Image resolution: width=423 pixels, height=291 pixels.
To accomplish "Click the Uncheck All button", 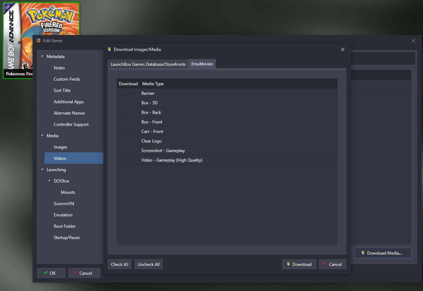I will point(149,264).
